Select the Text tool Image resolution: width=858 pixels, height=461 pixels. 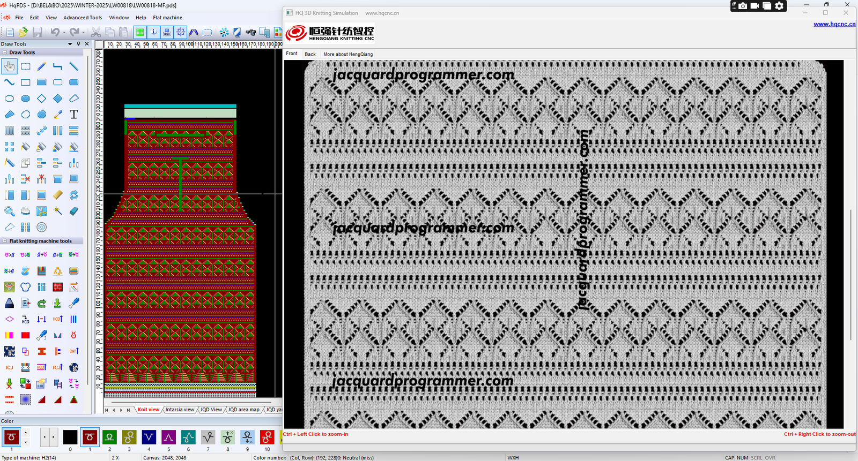[74, 115]
